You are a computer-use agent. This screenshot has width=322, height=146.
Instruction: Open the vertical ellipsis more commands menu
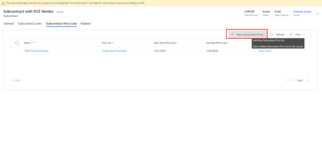click(311, 34)
